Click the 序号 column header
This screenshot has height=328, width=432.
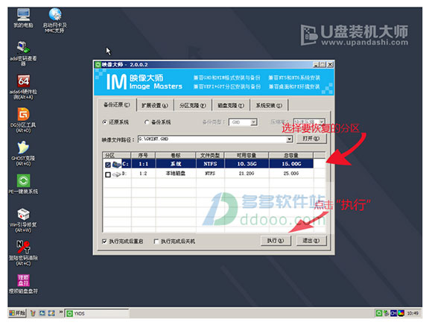click(x=143, y=155)
